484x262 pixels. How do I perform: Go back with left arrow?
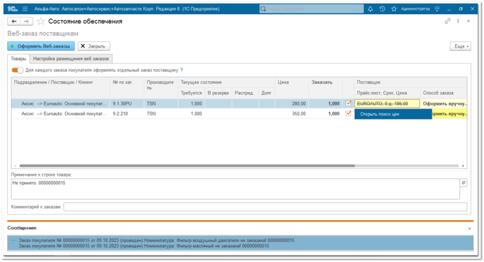(14, 21)
